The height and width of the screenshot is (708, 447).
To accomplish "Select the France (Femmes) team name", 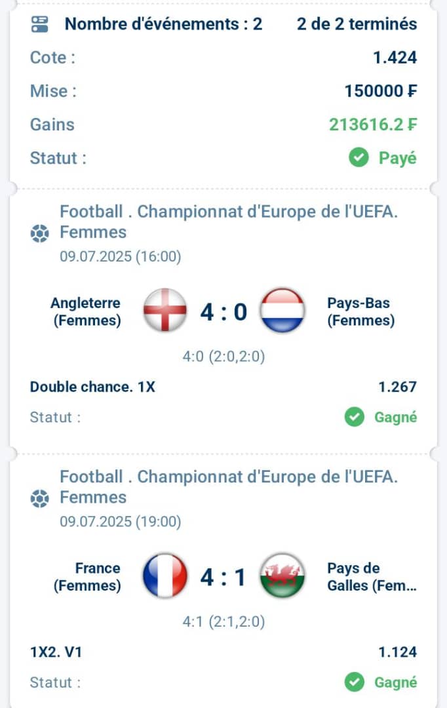I will click(87, 577).
